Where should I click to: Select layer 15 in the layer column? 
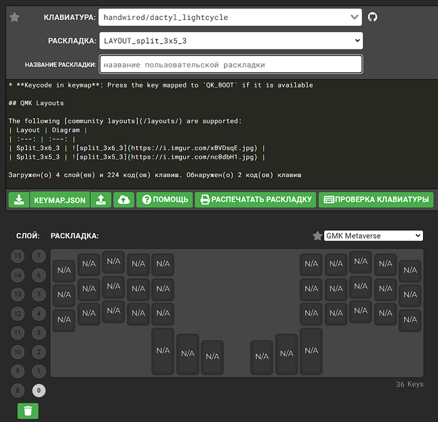19,256
